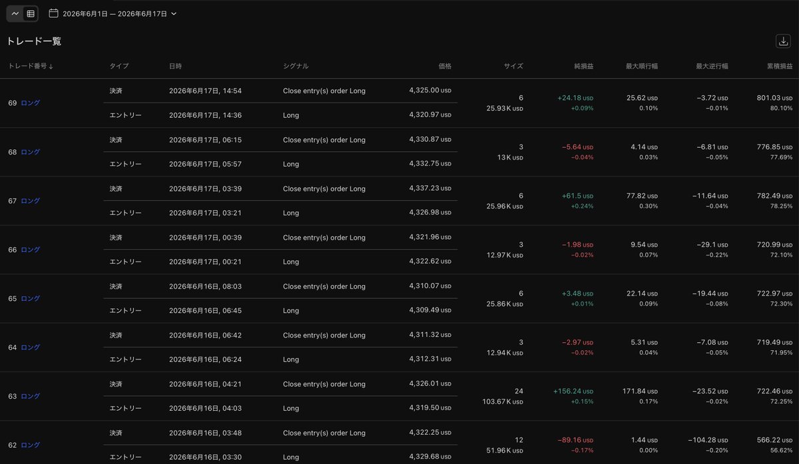Click the シグナル column header

296,66
